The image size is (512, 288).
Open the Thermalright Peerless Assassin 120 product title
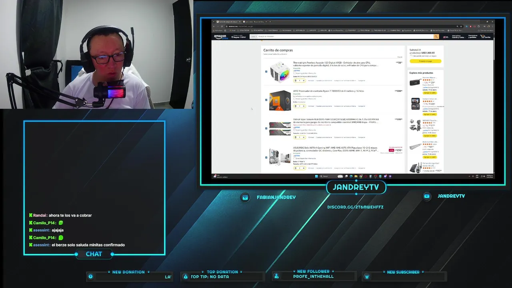click(336, 64)
